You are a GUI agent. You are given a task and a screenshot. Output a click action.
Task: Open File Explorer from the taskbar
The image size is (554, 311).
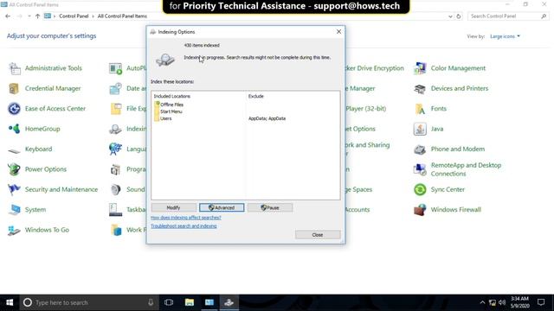click(190, 302)
